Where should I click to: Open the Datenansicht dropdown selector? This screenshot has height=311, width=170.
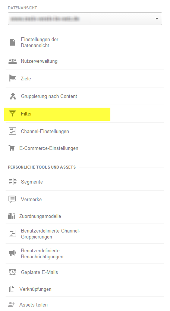[85, 19]
